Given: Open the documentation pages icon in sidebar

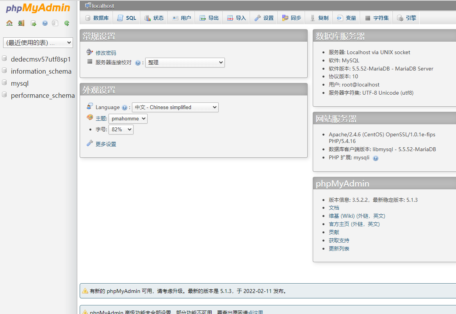Looking at the screenshot, I should (55, 23).
